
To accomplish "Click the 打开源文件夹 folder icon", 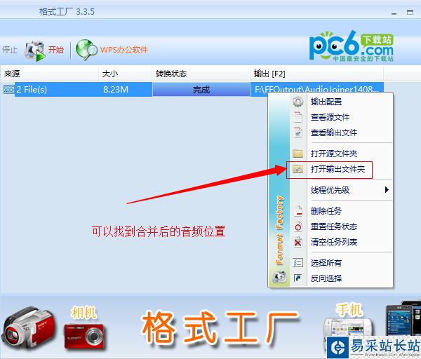I will [298, 154].
